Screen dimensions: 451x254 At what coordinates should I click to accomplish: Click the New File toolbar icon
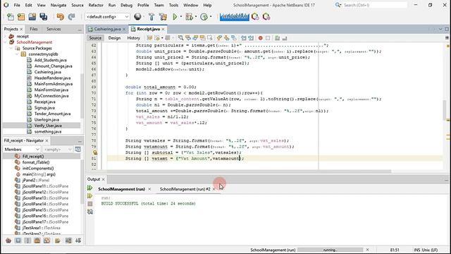pyautogui.click(x=11, y=17)
